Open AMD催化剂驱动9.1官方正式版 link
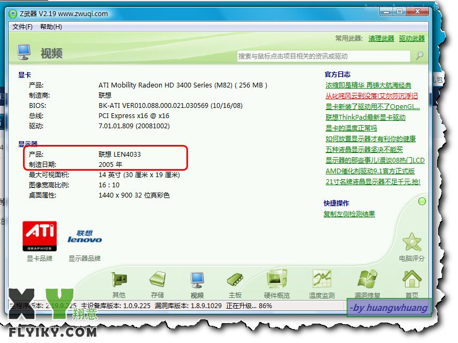 pyautogui.click(x=370, y=171)
